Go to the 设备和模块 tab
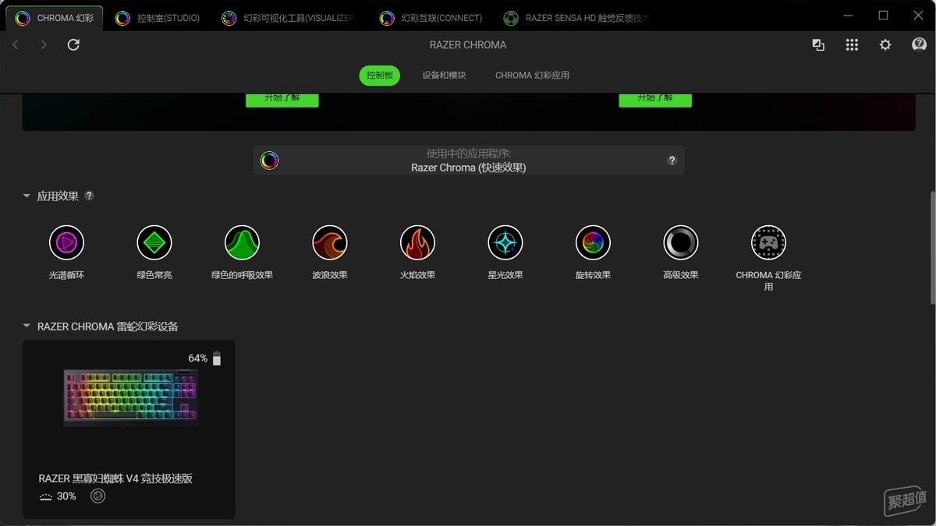This screenshot has height=526, width=936. click(445, 76)
